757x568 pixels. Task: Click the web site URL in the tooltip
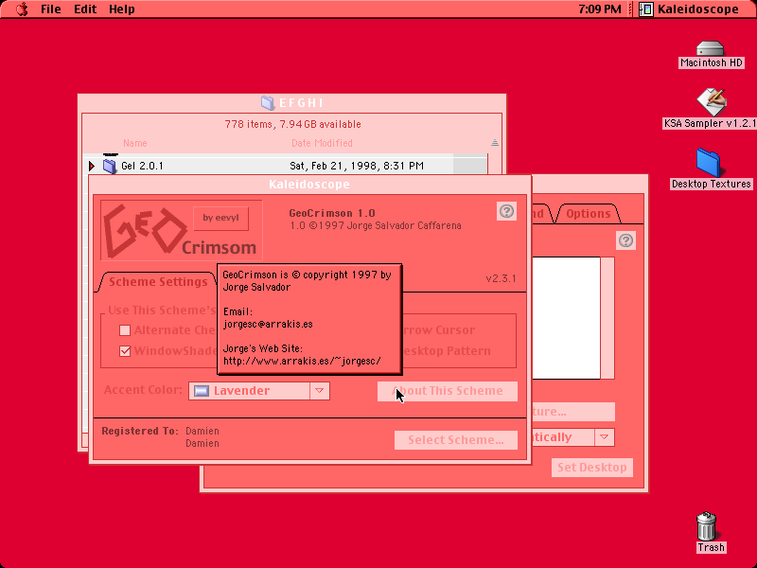click(302, 361)
